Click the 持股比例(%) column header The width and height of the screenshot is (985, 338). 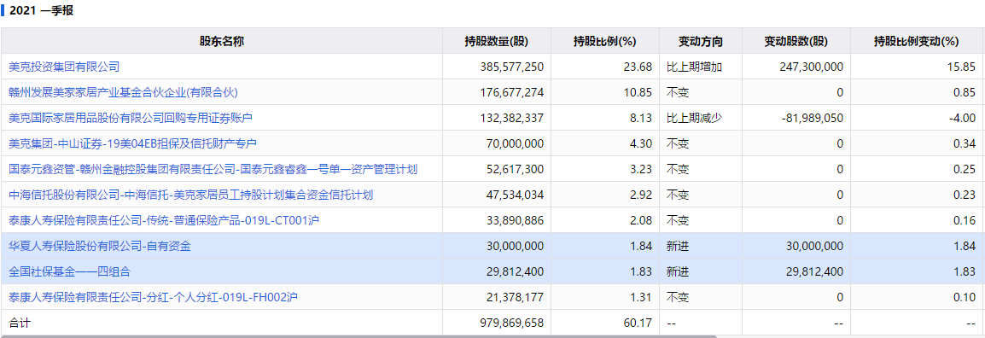point(605,42)
